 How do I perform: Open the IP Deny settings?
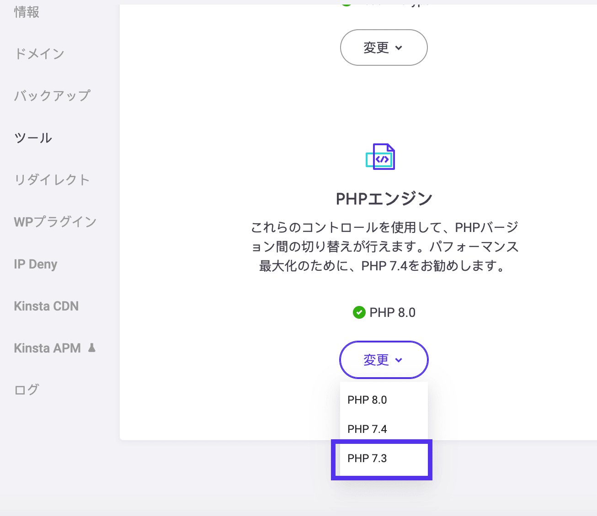(35, 264)
